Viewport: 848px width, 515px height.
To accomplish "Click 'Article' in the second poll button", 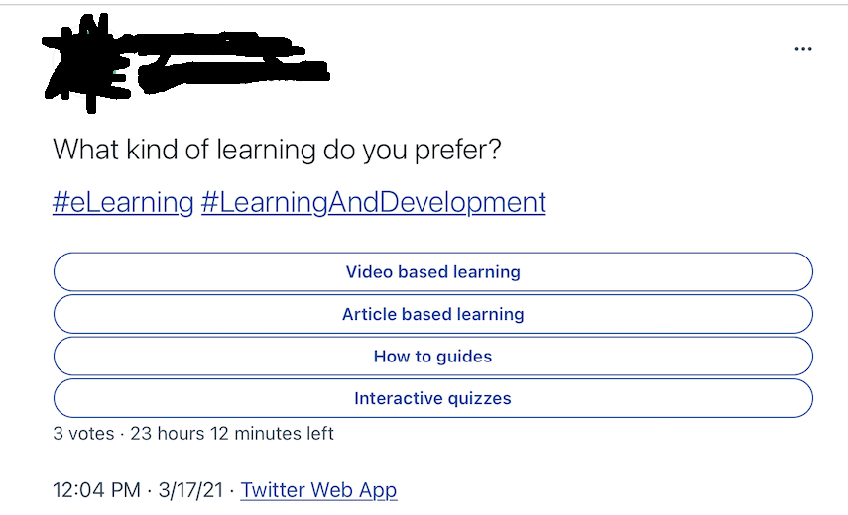I will (x=369, y=314).
